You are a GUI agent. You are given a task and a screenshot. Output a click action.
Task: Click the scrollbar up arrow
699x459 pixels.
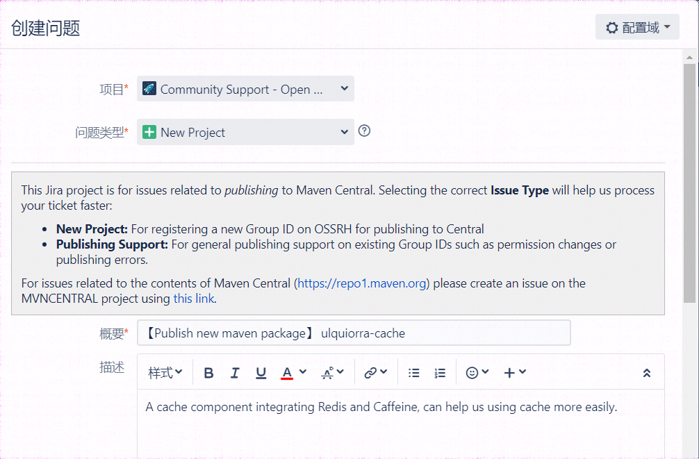point(690,57)
